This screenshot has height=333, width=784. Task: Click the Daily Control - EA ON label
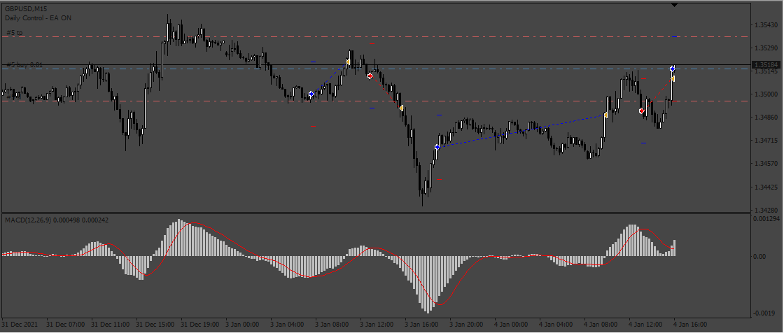click(x=38, y=18)
